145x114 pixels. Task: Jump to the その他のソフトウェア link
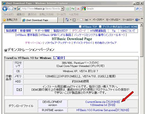(106, 43)
